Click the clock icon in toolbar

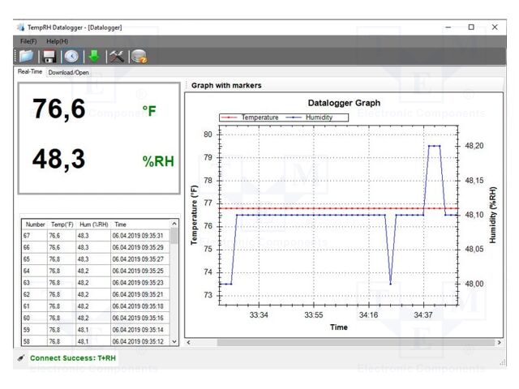click(71, 56)
